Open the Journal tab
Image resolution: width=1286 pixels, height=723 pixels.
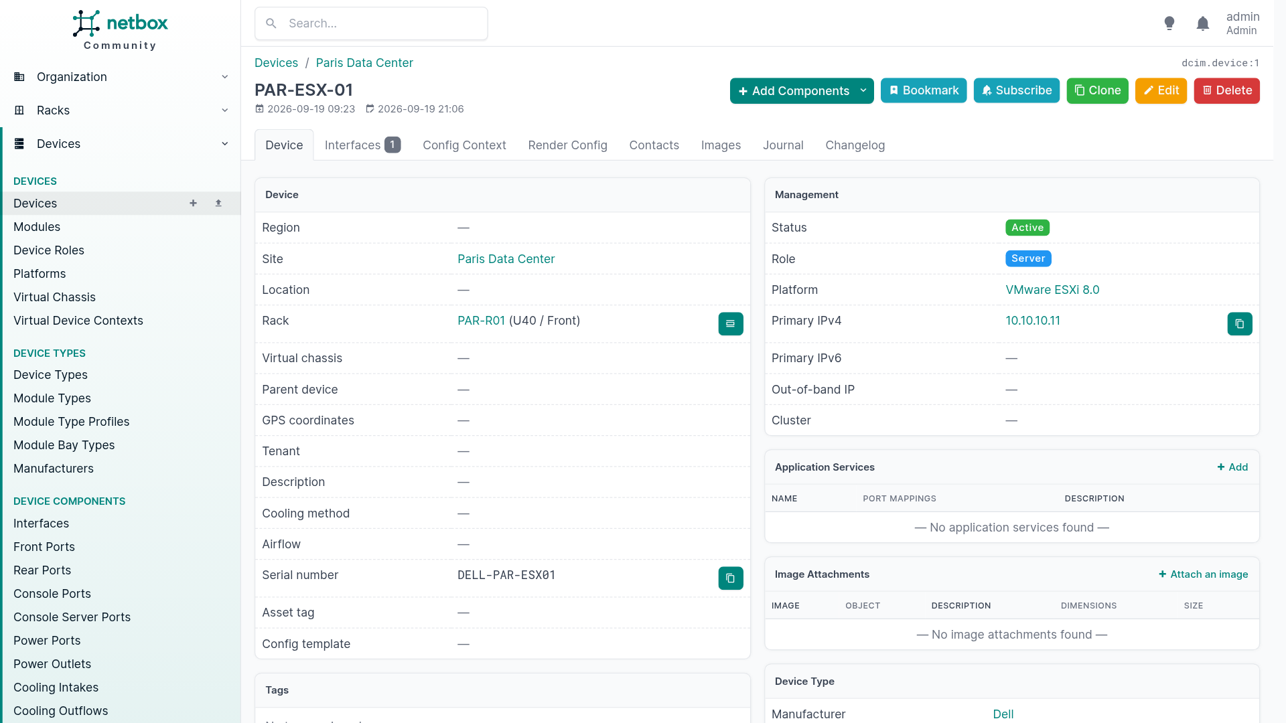(783, 145)
